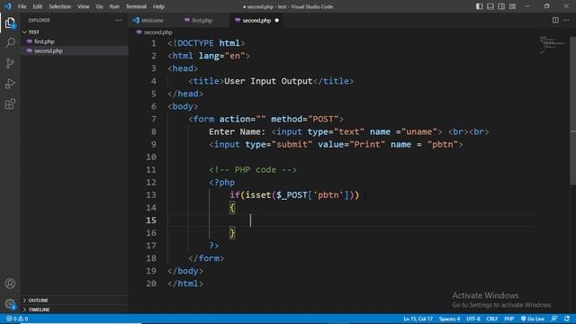The height and width of the screenshot is (324, 576).
Task: Select the second.php editor tab
Action: pos(256,20)
